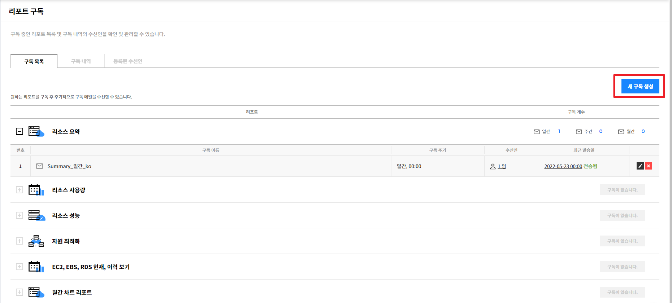672x303 pixels.
Task: Expand the 자원 최적화 row
Action: pyautogui.click(x=19, y=241)
